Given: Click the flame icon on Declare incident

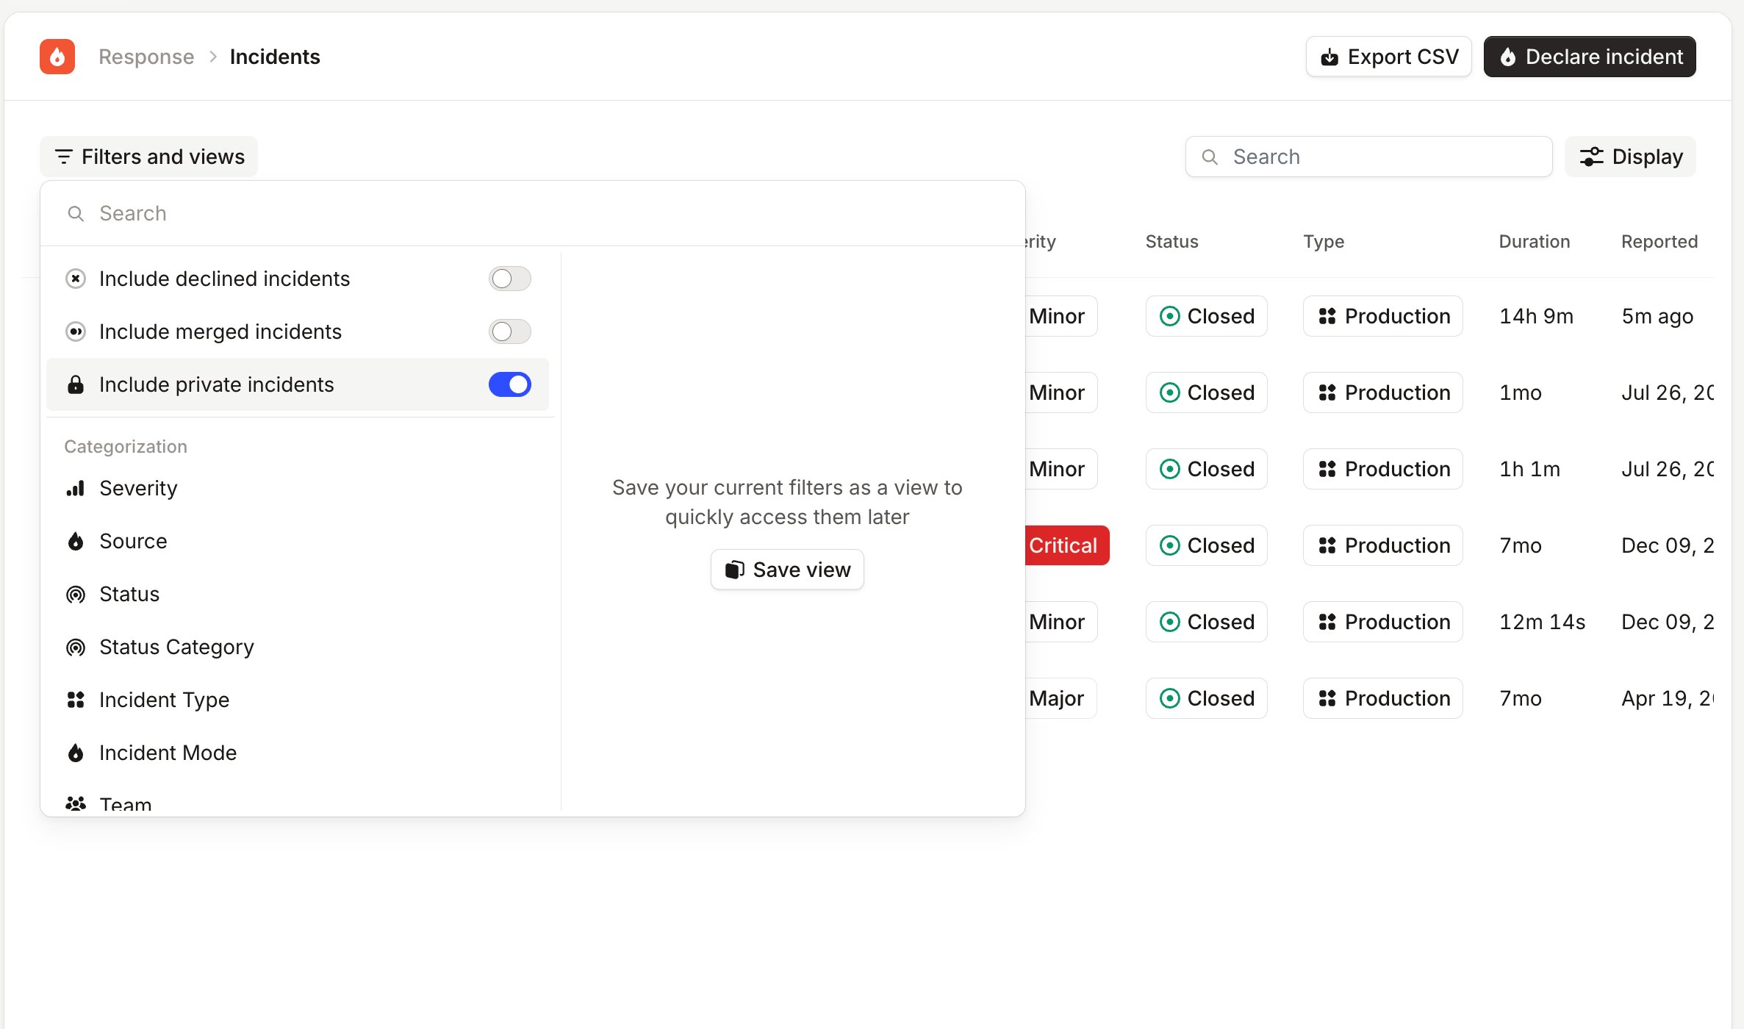Looking at the screenshot, I should coord(1508,57).
